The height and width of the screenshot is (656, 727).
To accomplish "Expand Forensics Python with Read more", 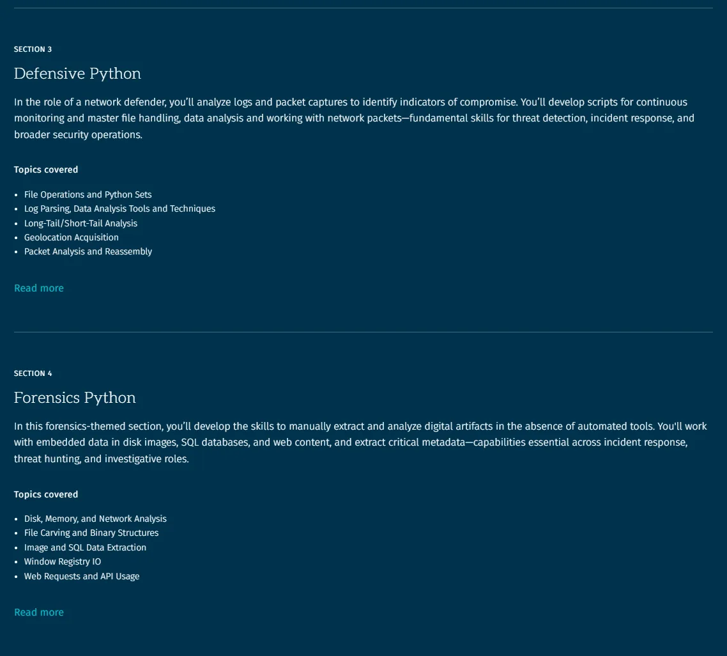I will [39, 613].
